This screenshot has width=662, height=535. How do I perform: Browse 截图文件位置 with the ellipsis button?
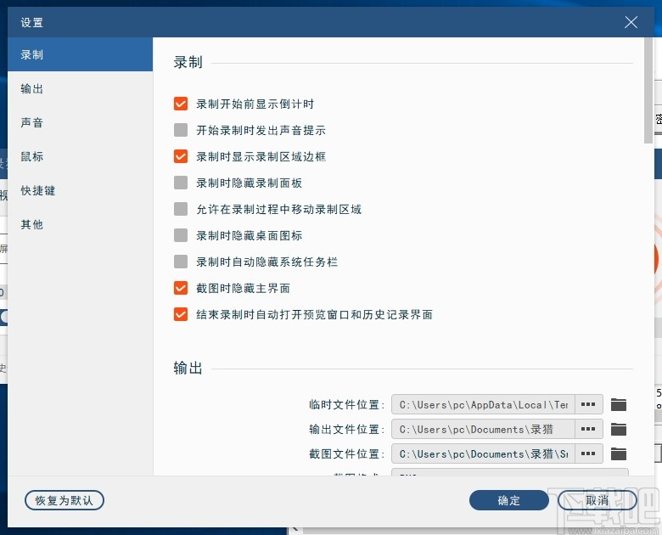pos(588,453)
